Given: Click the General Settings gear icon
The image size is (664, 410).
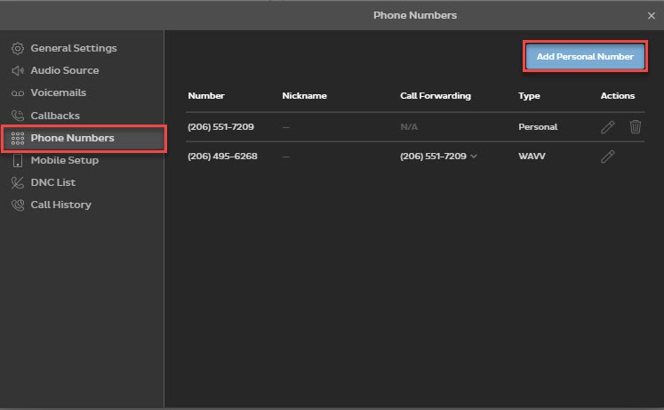Looking at the screenshot, I should point(18,48).
